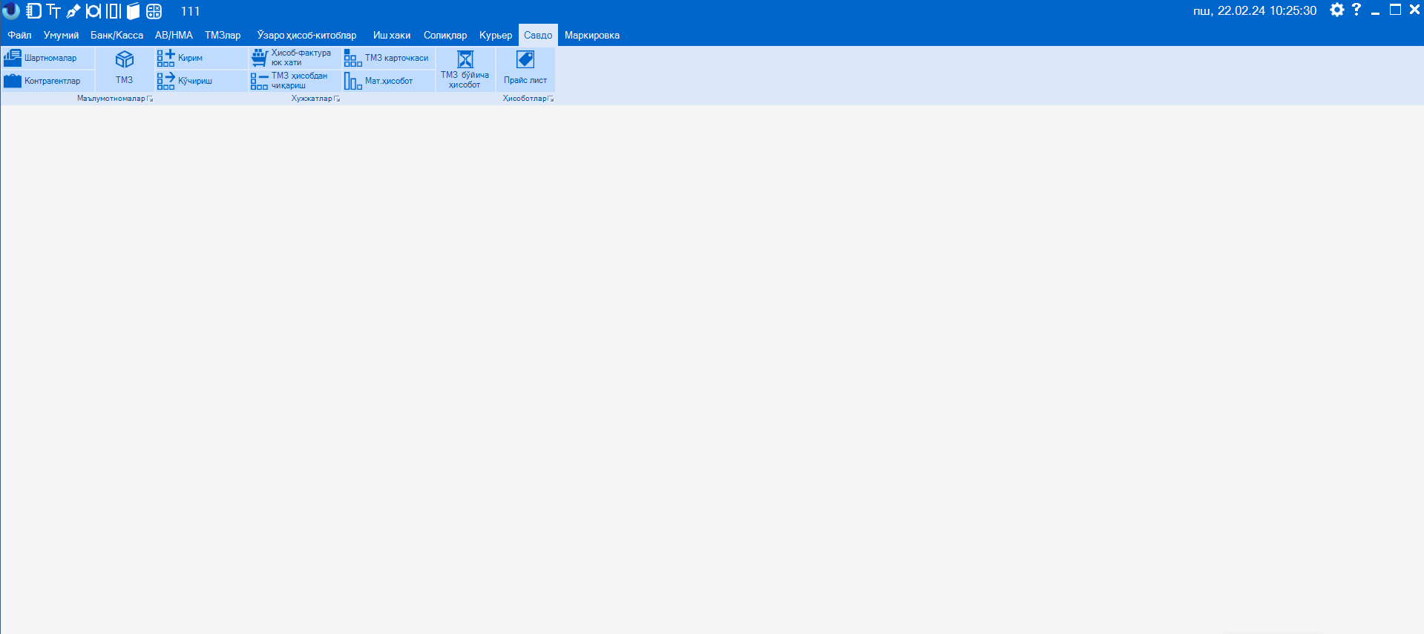Click the '111' label in title bar

click(x=191, y=11)
